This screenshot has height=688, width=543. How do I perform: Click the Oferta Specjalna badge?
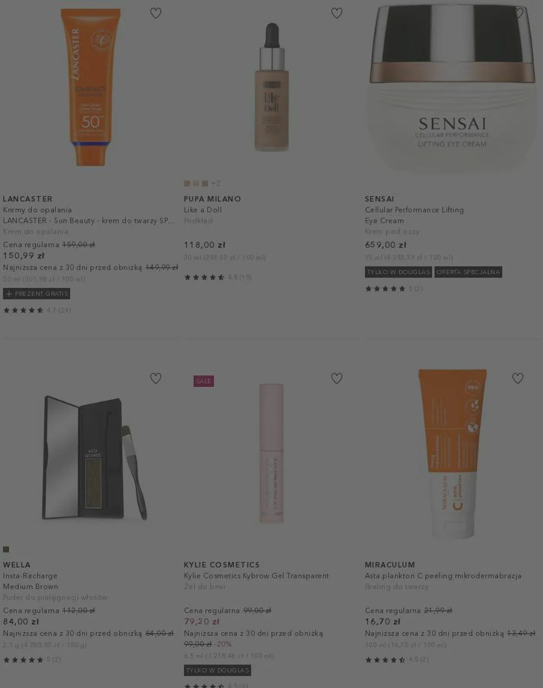pyautogui.click(x=468, y=272)
